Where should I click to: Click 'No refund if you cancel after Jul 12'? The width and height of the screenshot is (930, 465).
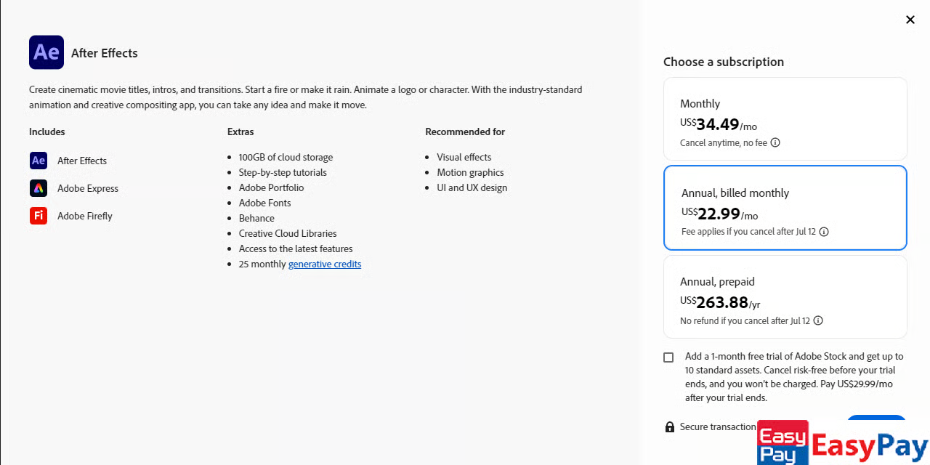coord(745,320)
